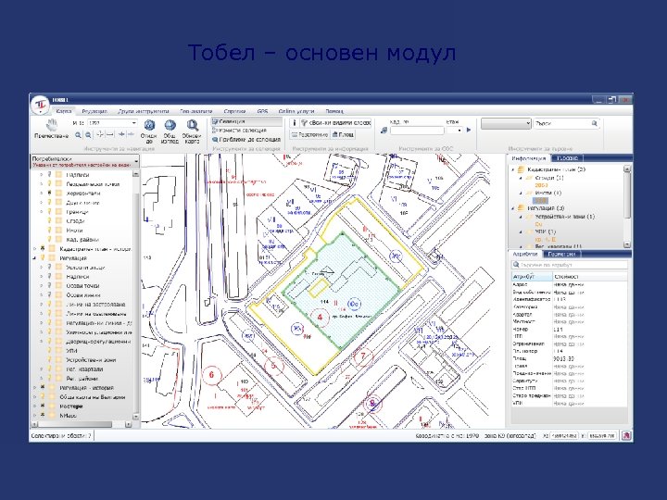Image resolution: width=667 pixels, height=500 pixels.
Task: Click the Разстояние measure button
Action: pos(309,134)
